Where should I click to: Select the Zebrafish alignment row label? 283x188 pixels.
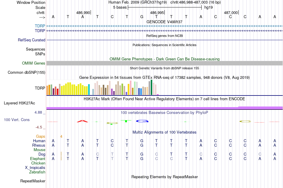click(x=37, y=172)
